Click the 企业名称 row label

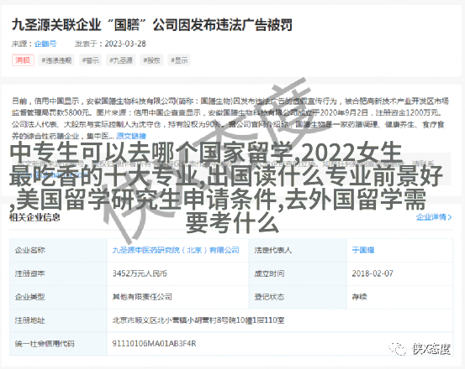(30, 250)
